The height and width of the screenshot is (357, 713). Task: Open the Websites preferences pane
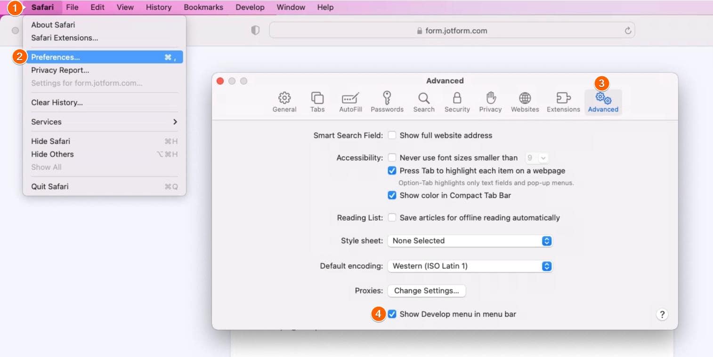coord(525,102)
